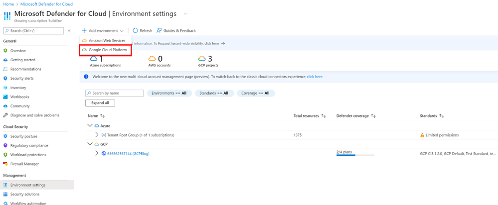The image size is (498, 205).
Task: Click the 1375 total resources value
Action: (x=298, y=135)
